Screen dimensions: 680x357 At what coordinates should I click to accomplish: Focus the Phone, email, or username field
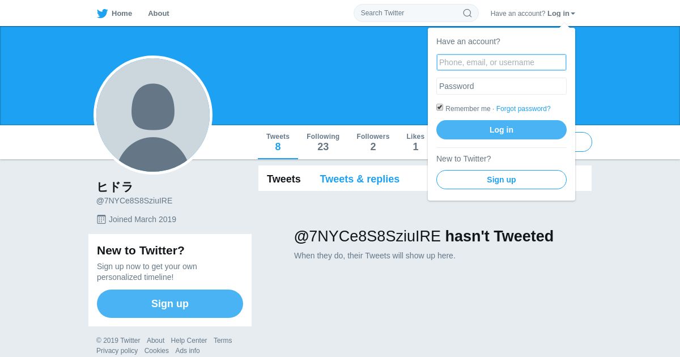[x=501, y=62]
